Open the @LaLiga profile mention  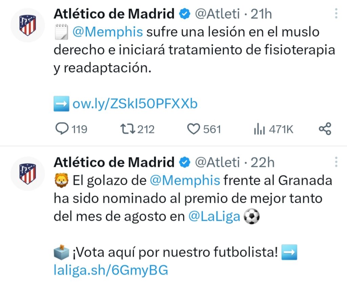(x=214, y=217)
